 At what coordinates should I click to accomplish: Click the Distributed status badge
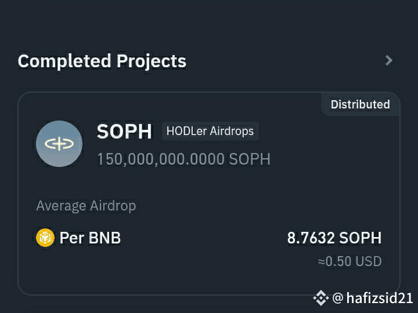[360, 104]
